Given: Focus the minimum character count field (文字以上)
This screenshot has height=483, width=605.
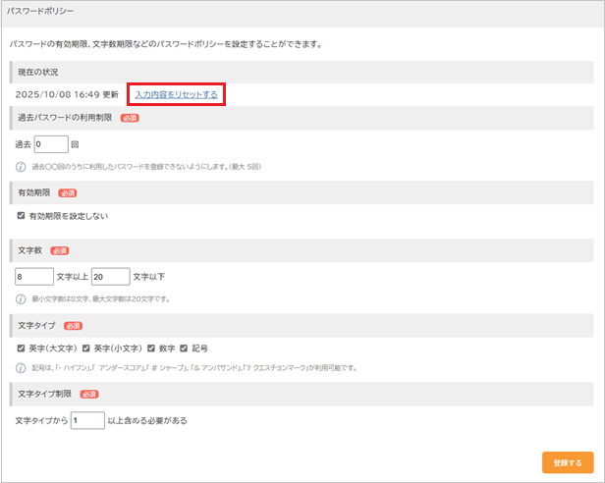Looking at the screenshot, I should tap(34, 277).
